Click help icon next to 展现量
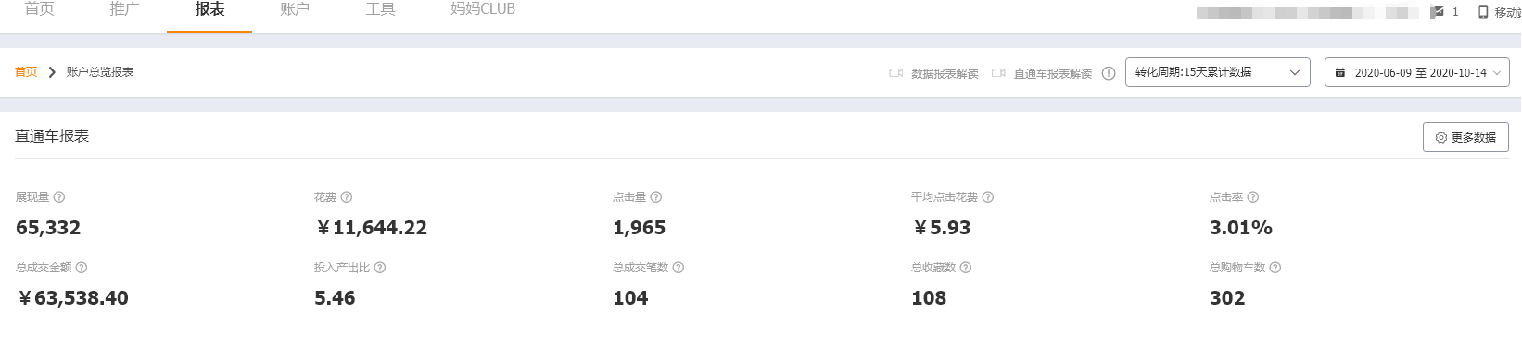 (59, 197)
